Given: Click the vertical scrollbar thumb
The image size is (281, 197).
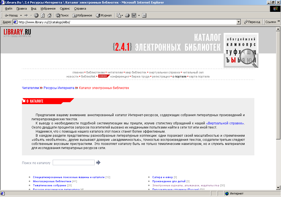Looking at the screenshot, I should (278, 85).
